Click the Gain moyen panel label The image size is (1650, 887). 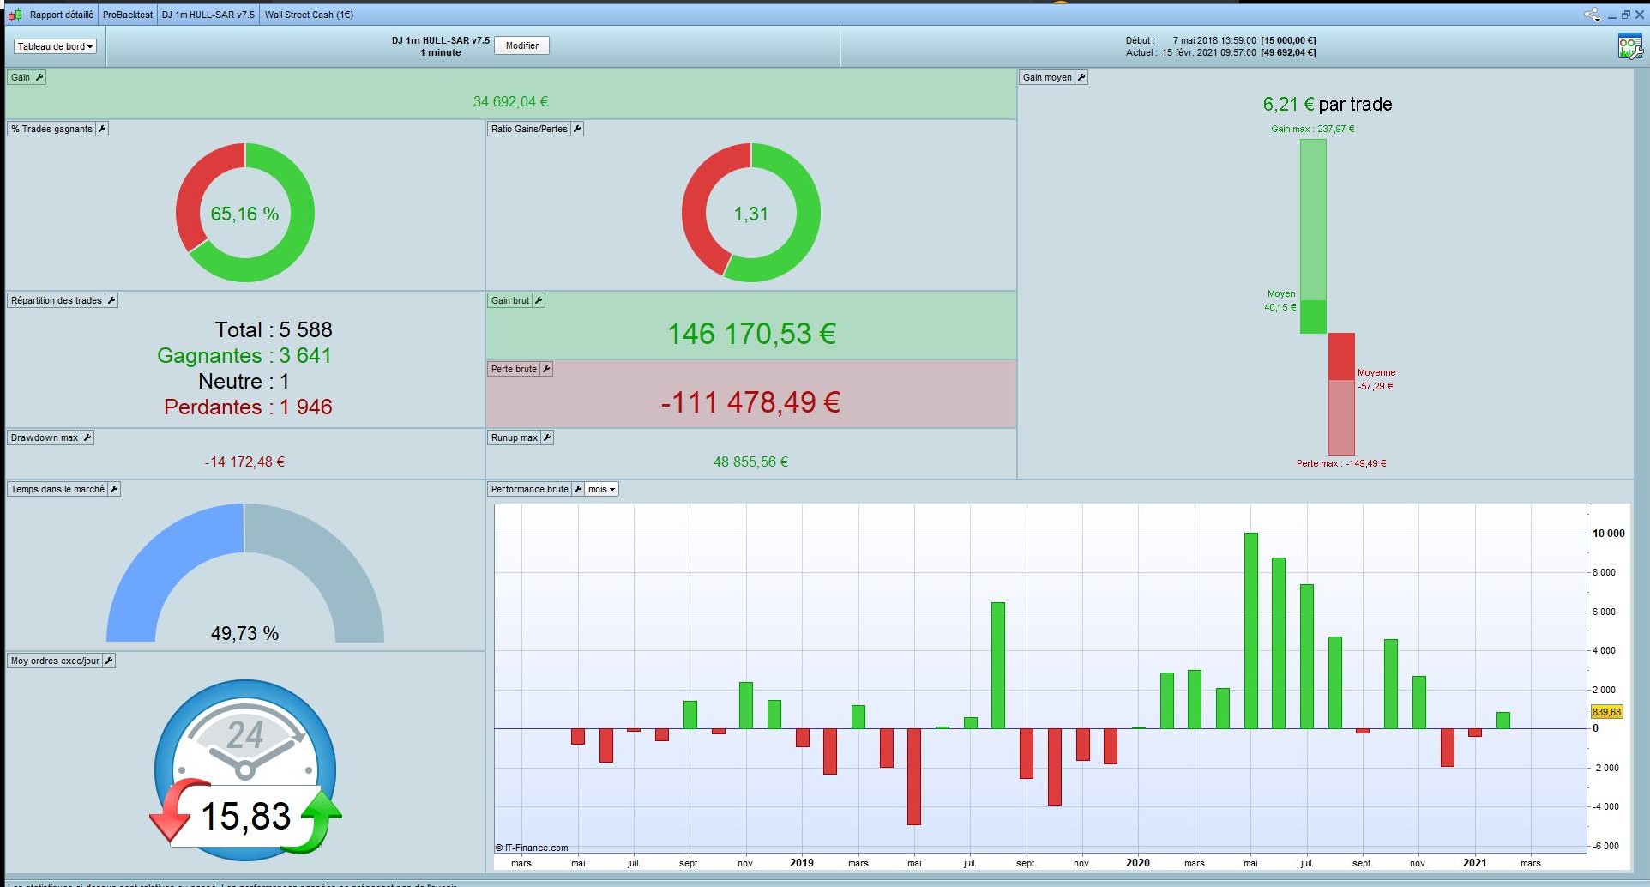[1047, 77]
